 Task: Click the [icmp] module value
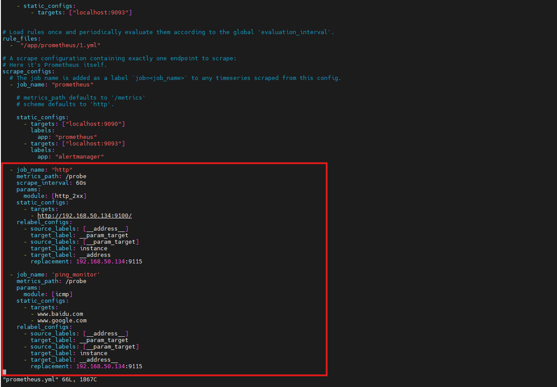(x=62, y=294)
